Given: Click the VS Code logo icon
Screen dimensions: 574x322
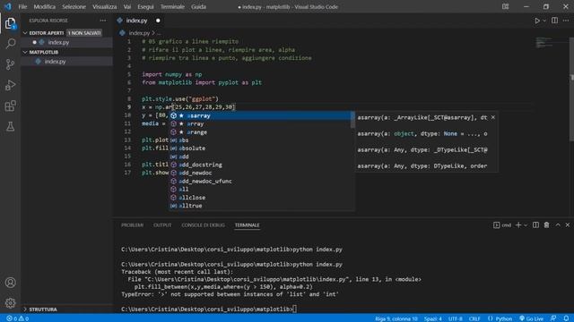Looking at the screenshot, I should (x=8, y=6).
